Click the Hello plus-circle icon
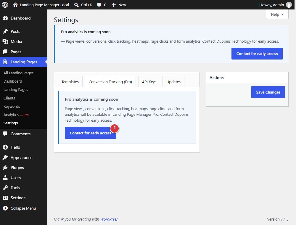Screen dimensions: 296x225 (5, 147)
